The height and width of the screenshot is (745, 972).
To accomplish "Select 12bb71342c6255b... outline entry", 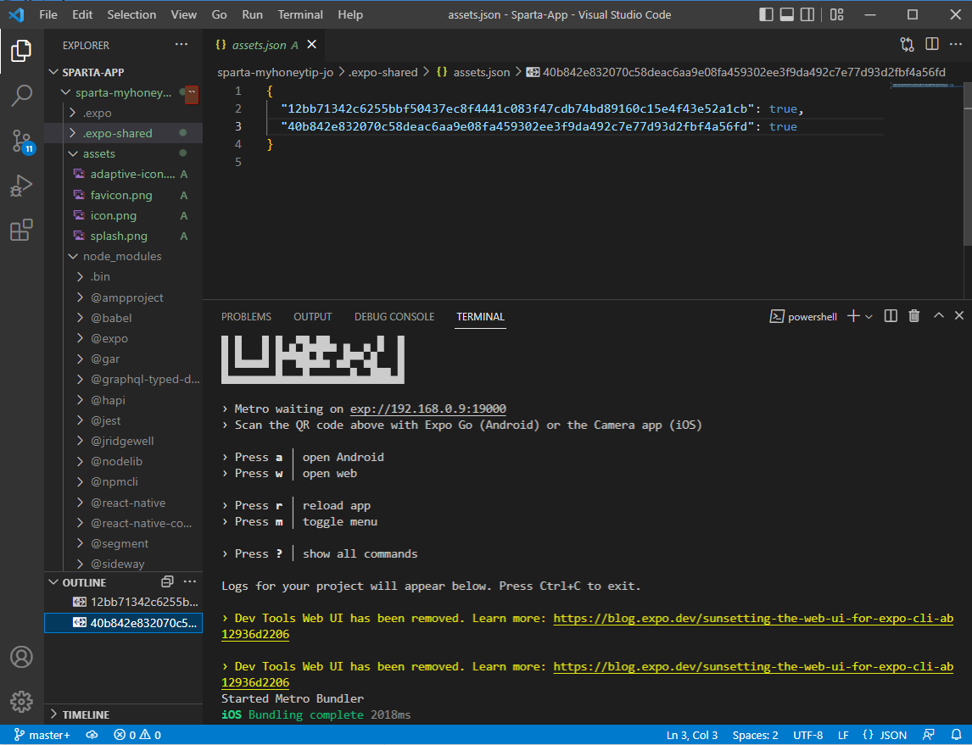I will (123, 602).
